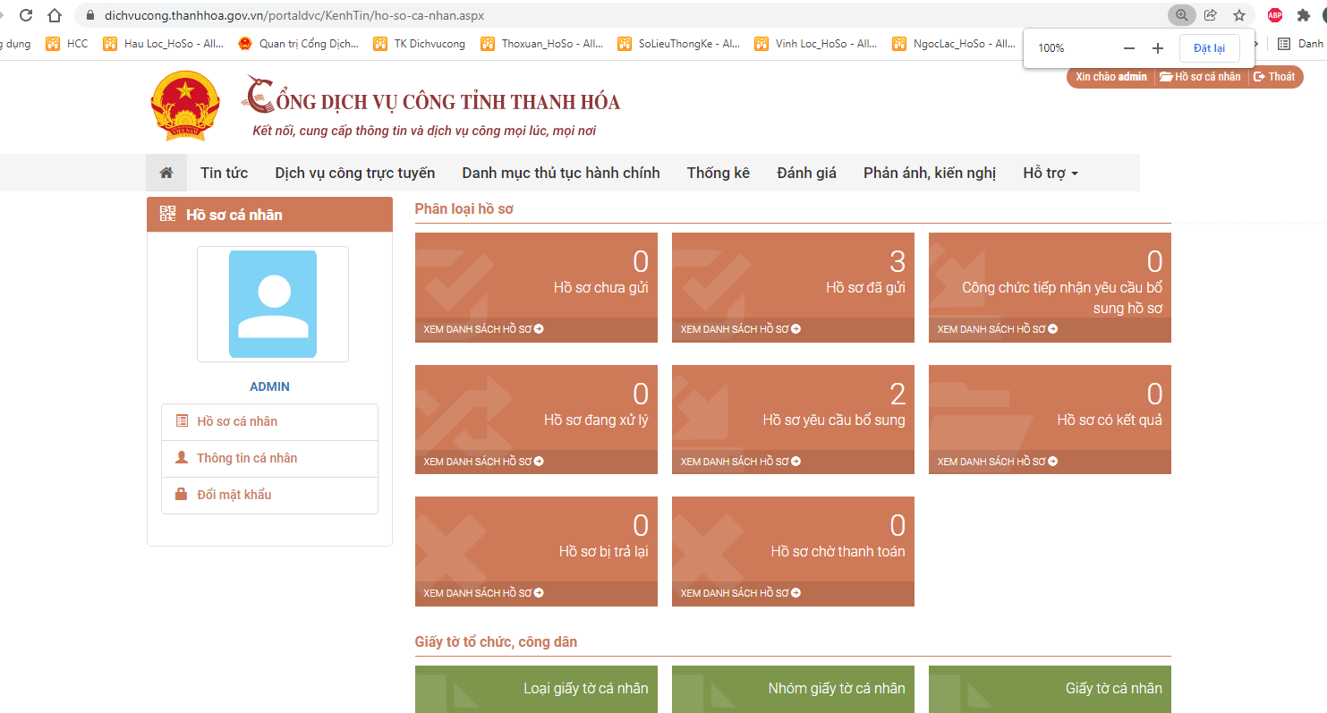Image resolution: width=1327 pixels, height=713 pixels.
Task: Click the magnifier zoom icon in address bar
Action: tap(1182, 15)
